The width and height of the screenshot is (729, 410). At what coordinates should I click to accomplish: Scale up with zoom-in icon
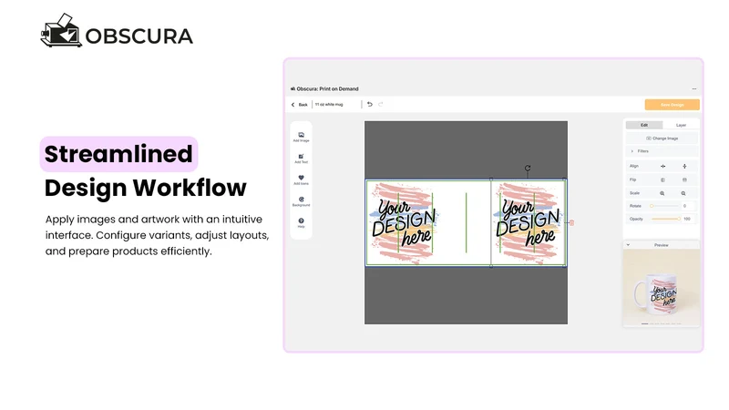pos(662,193)
